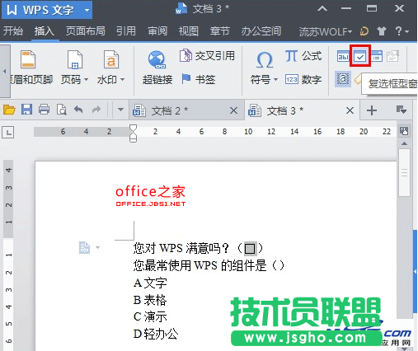Open the WPS 文字 application menu dropdown

[x=87, y=11]
